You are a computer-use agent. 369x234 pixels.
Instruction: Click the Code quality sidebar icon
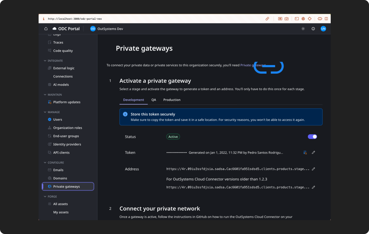[x=50, y=51]
